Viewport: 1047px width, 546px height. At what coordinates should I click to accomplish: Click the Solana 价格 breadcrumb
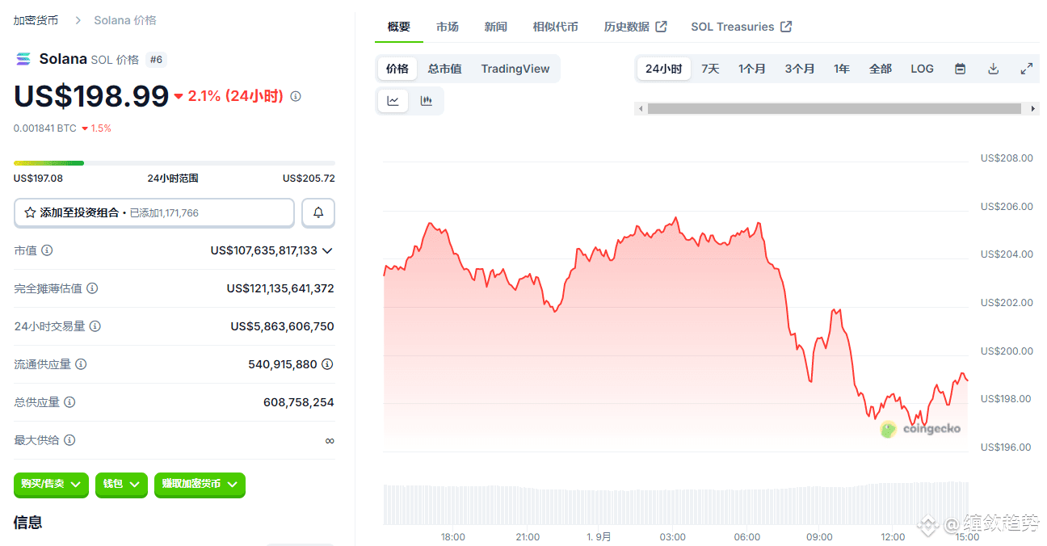pyautogui.click(x=125, y=20)
